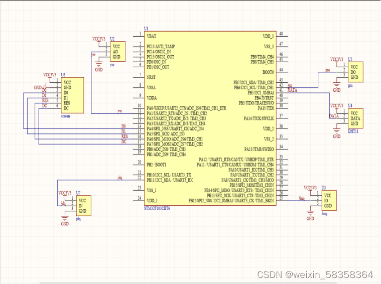Image resolution: width=381 pixels, height=284 pixels.
Task: Select the NRST pin name
Action: coord(151,77)
